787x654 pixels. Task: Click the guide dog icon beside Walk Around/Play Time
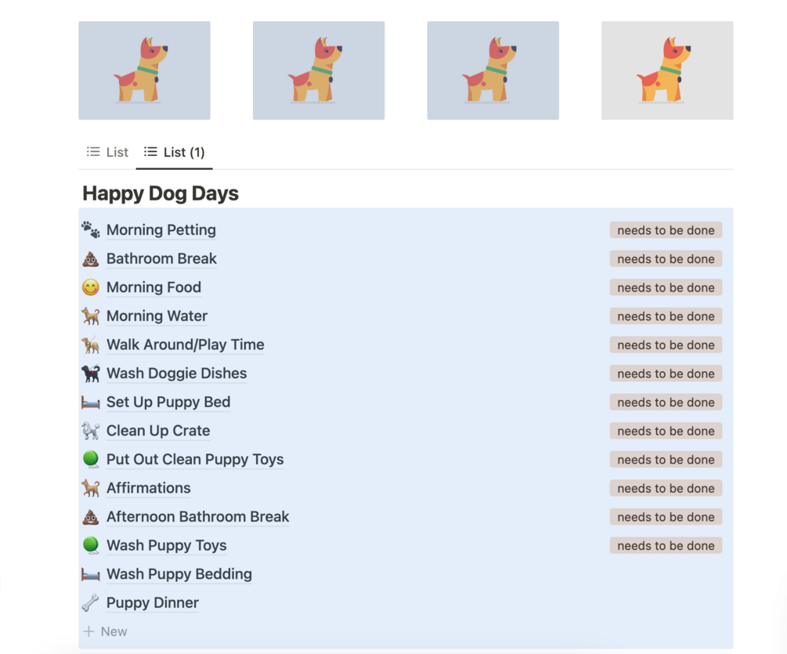91,345
